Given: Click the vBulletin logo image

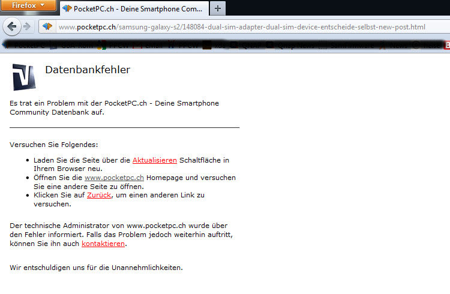Looking at the screenshot, I should coord(24,77).
